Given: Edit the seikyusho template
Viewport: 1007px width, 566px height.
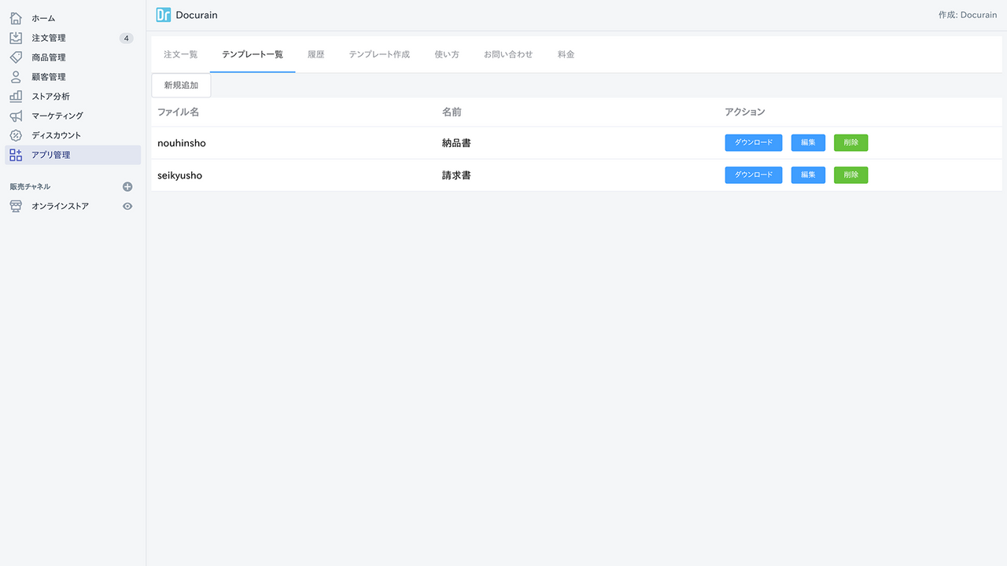Looking at the screenshot, I should pyautogui.click(x=808, y=175).
